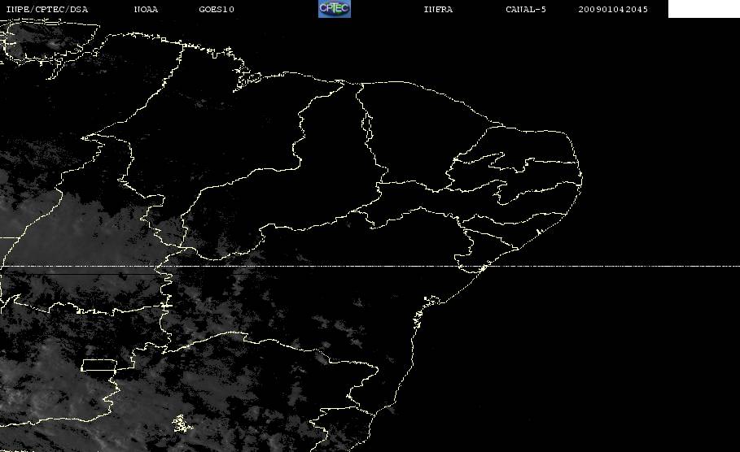Image resolution: width=740 pixels, height=452 pixels.
Task: Click the CPTEC logo in the header
Action: click(334, 8)
